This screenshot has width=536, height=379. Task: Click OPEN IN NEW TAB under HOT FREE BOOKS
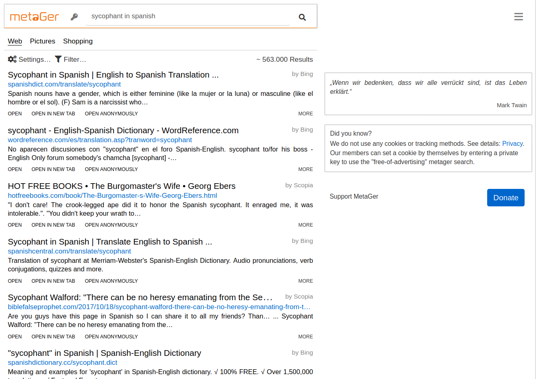point(53,225)
